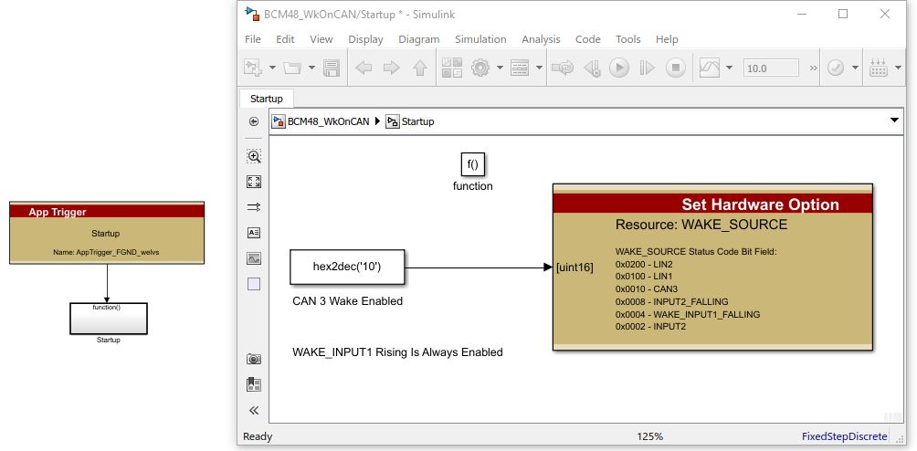Toggle sample time legend arrows icon
The height and width of the screenshot is (451, 917).
(254, 207)
